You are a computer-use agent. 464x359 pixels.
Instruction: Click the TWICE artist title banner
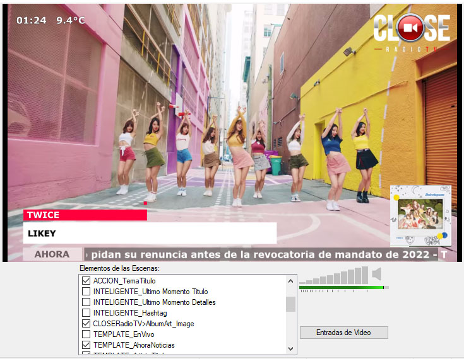click(x=85, y=215)
